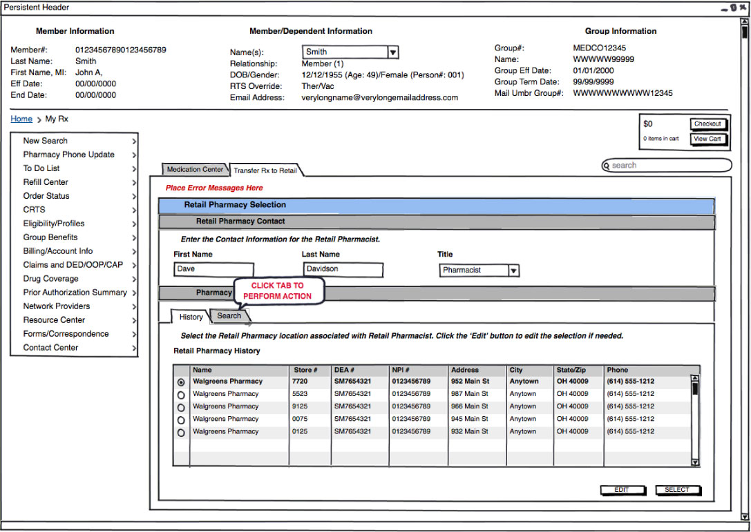Select the Transfer Rx to Retail tab
The image size is (751, 532).
coord(266,170)
